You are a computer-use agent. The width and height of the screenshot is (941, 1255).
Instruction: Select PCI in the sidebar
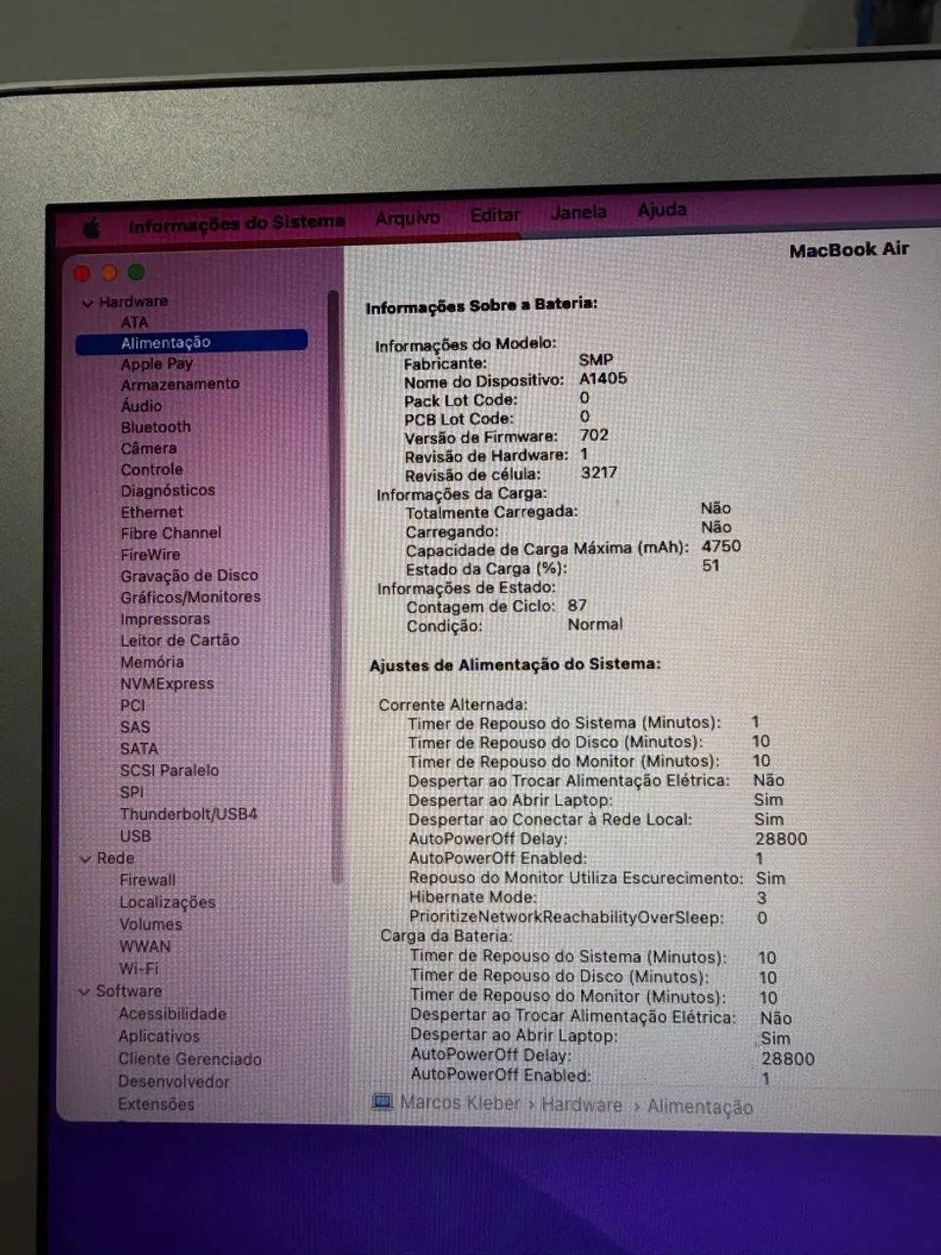(x=132, y=706)
